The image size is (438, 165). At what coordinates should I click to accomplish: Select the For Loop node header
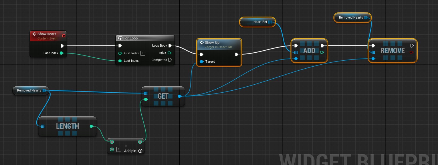click(x=145, y=38)
